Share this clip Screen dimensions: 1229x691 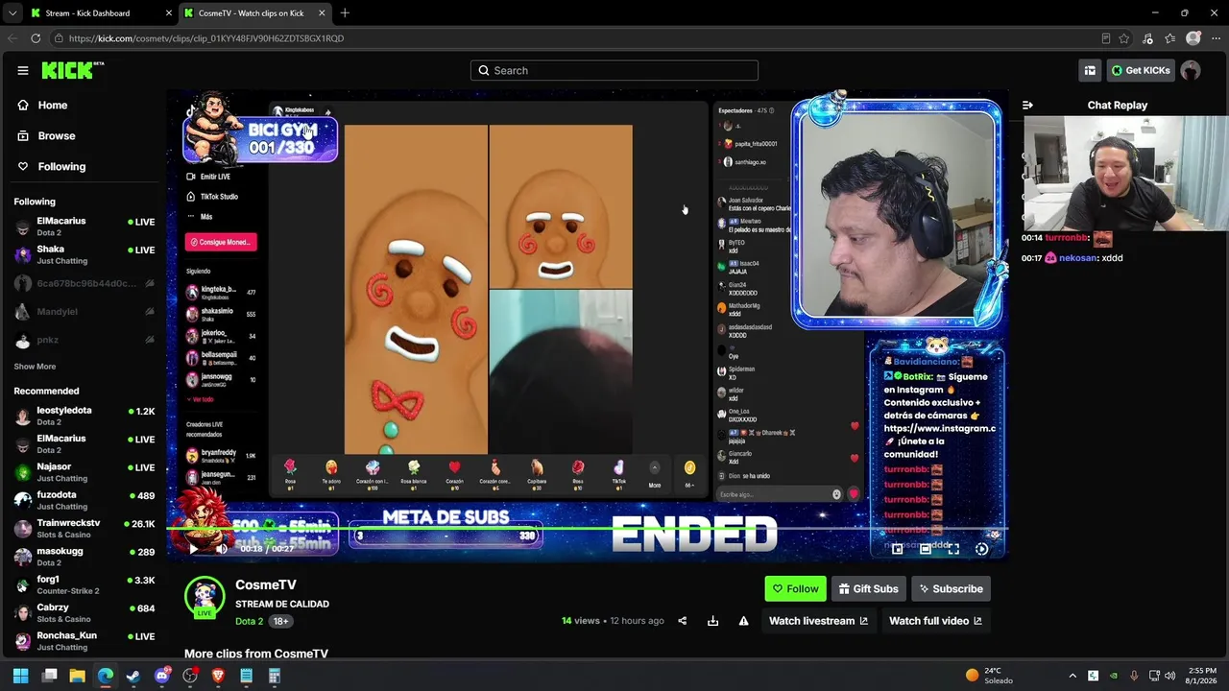point(682,621)
